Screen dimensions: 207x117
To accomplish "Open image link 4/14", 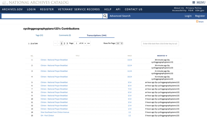I will coord(130,99).
